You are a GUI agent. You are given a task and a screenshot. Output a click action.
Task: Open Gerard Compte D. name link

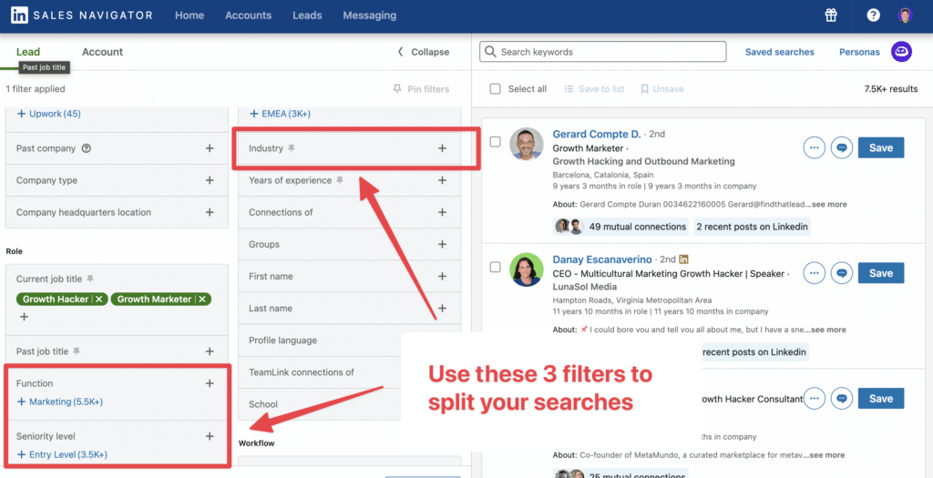pos(597,135)
